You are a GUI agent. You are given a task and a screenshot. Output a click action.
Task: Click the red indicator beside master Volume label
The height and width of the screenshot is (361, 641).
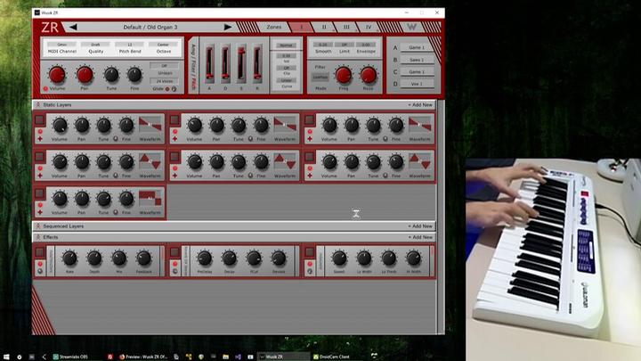[x=45, y=88]
